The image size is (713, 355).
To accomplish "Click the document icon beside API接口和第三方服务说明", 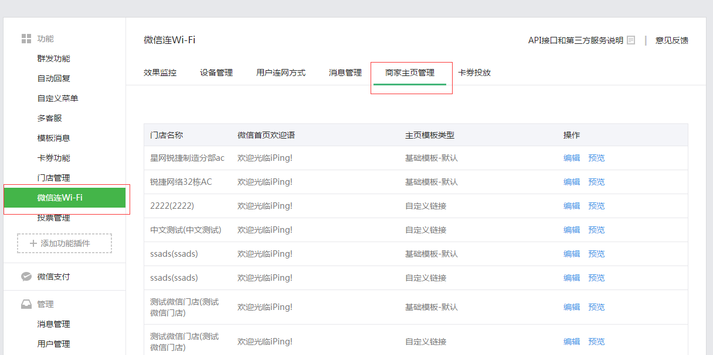I will click(631, 40).
